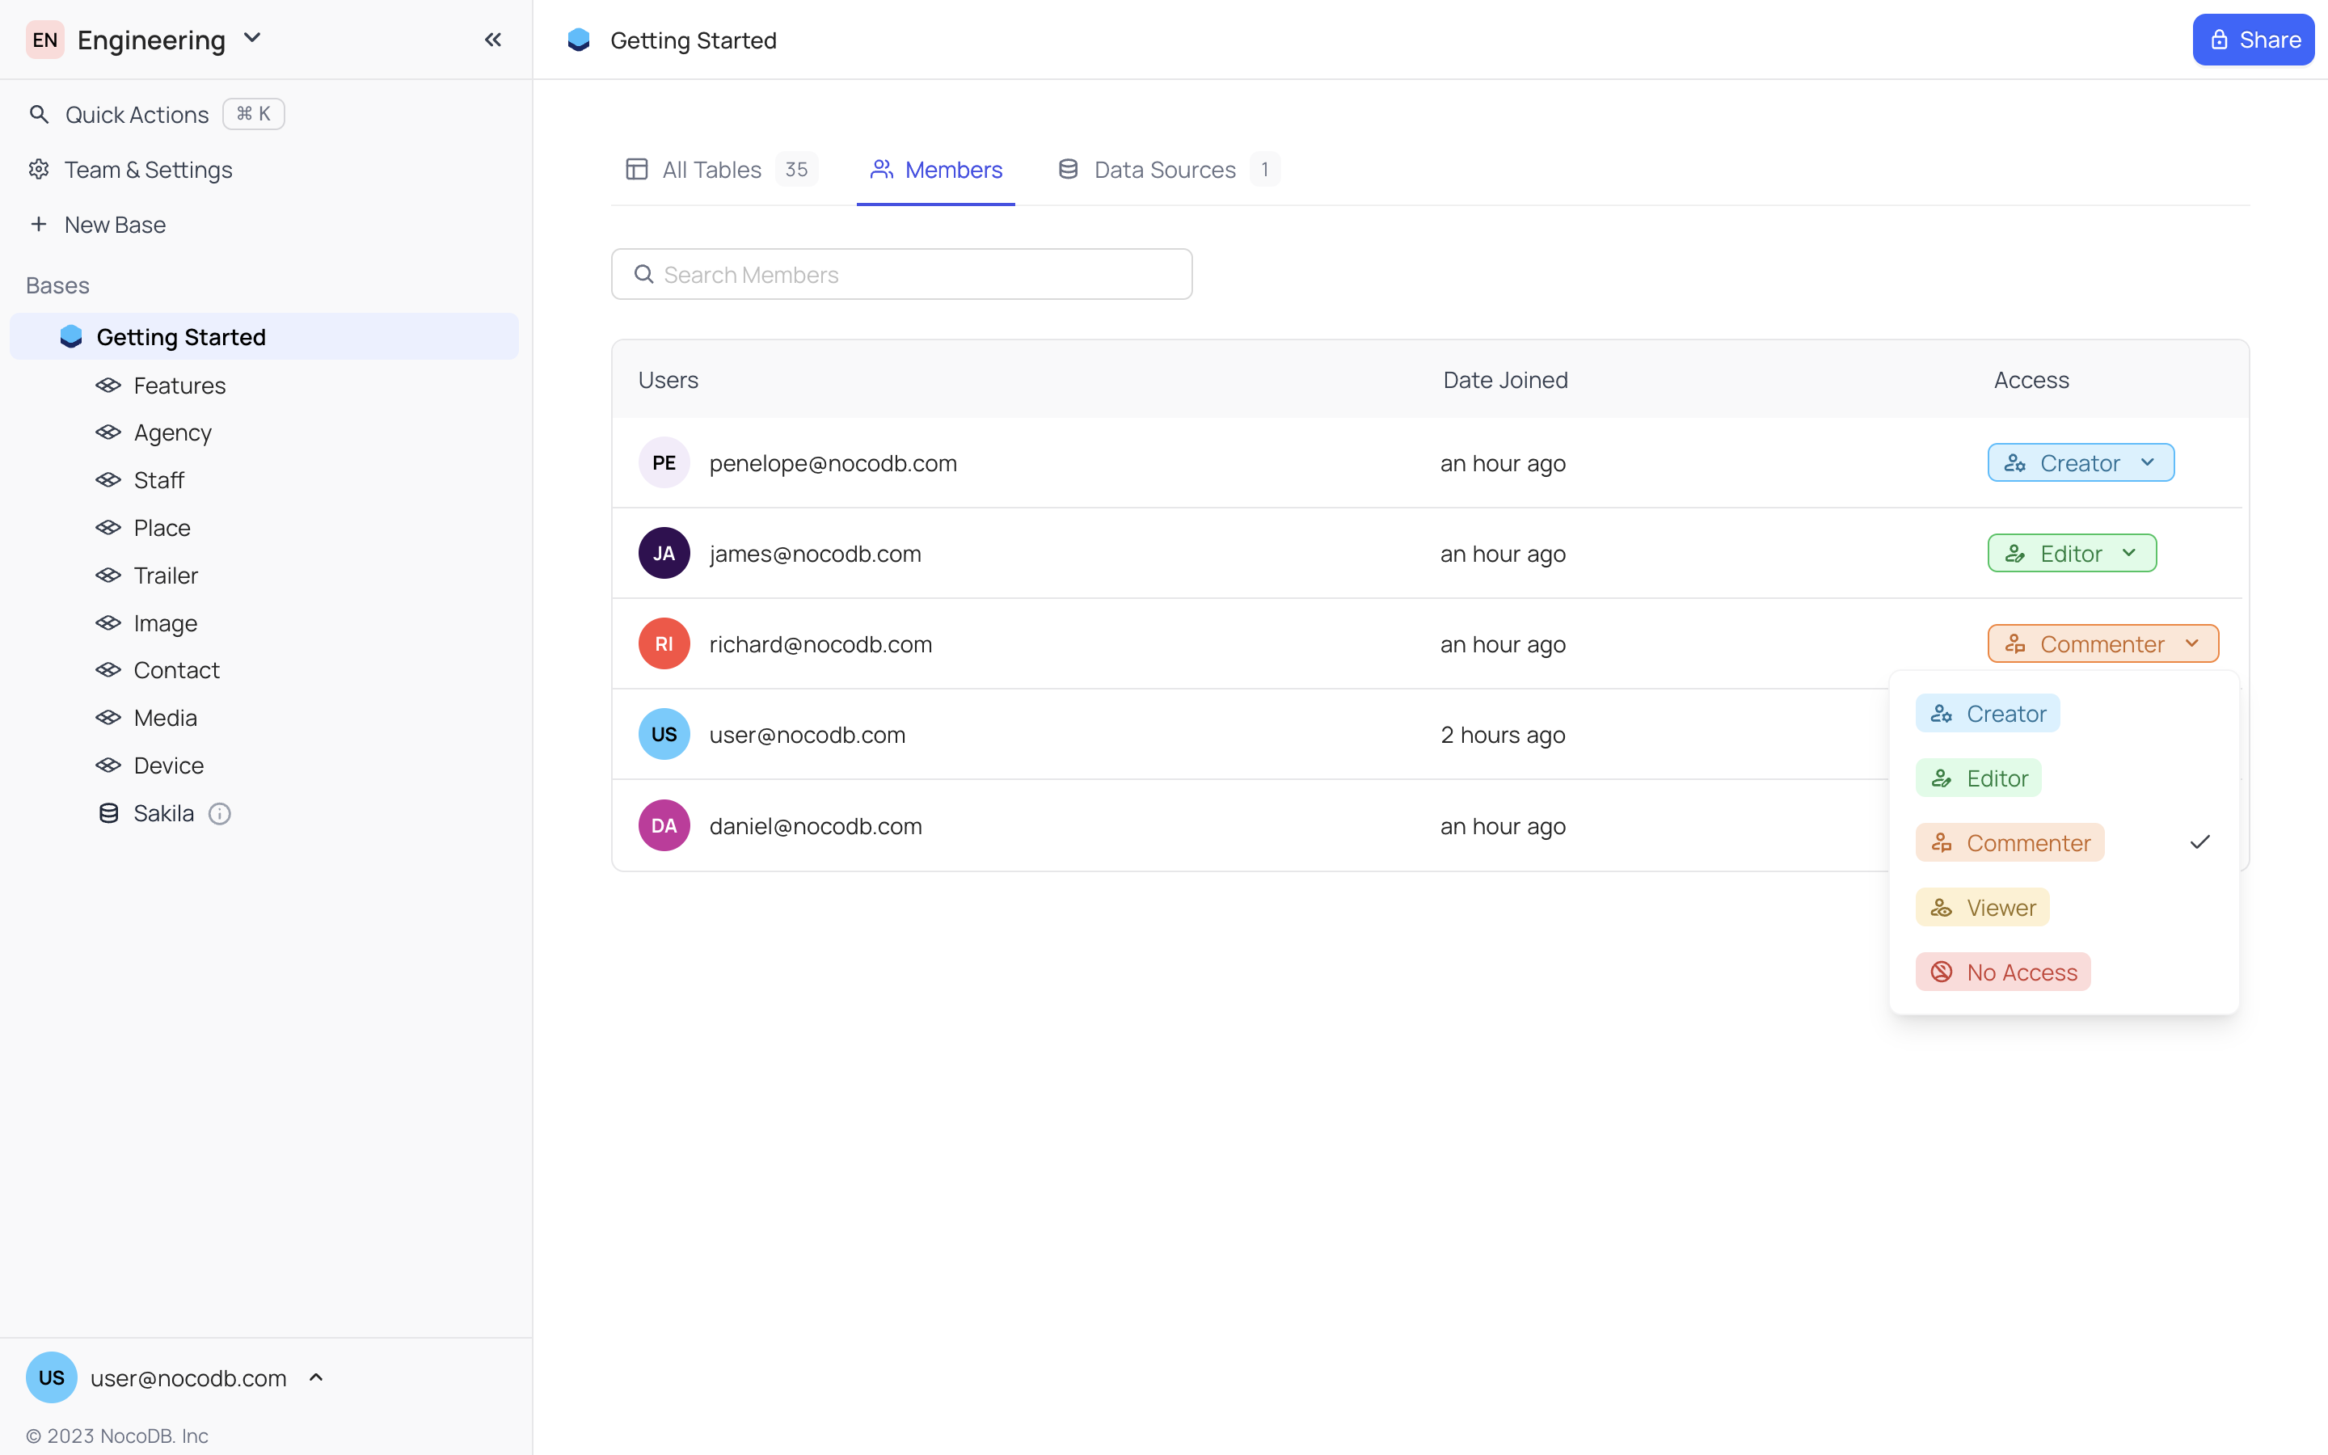Open the Data Sources tab
The image size is (2328, 1455).
tap(1164, 170)
